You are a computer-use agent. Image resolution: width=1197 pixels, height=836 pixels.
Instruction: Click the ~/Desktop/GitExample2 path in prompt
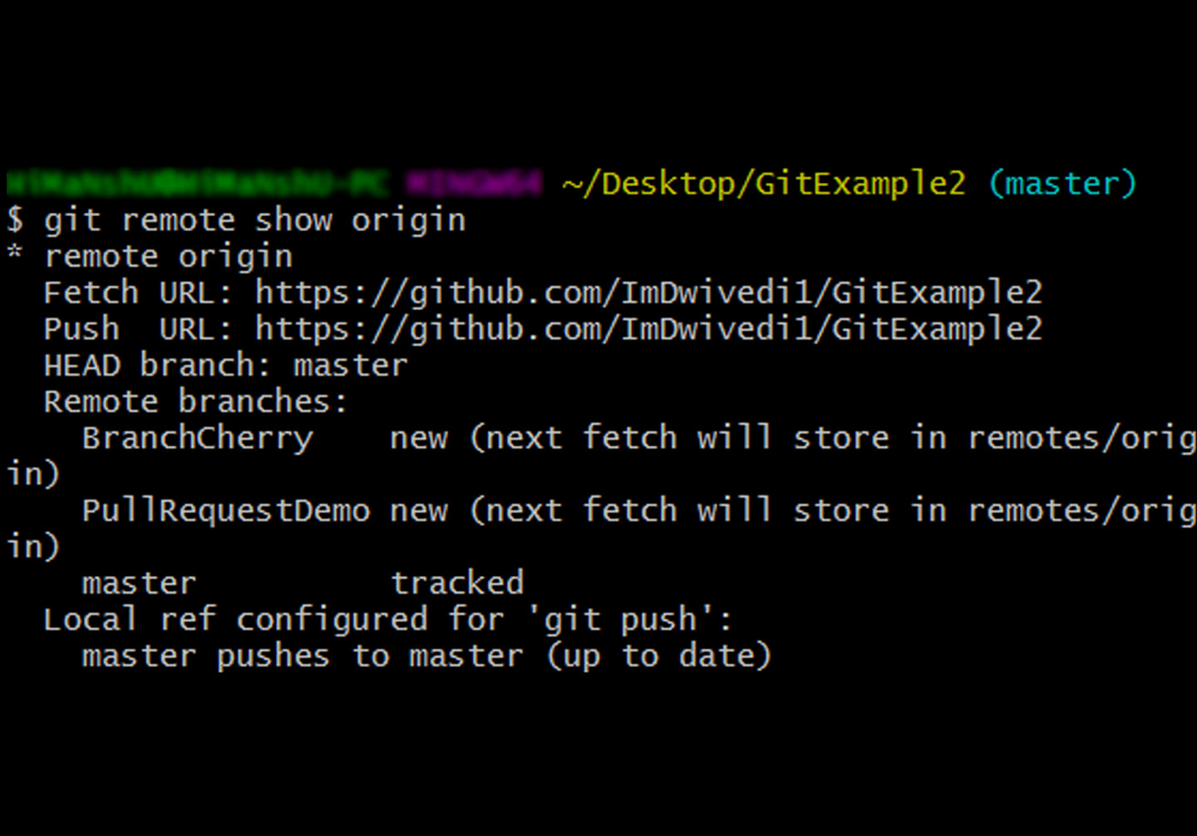coord(764,184)
